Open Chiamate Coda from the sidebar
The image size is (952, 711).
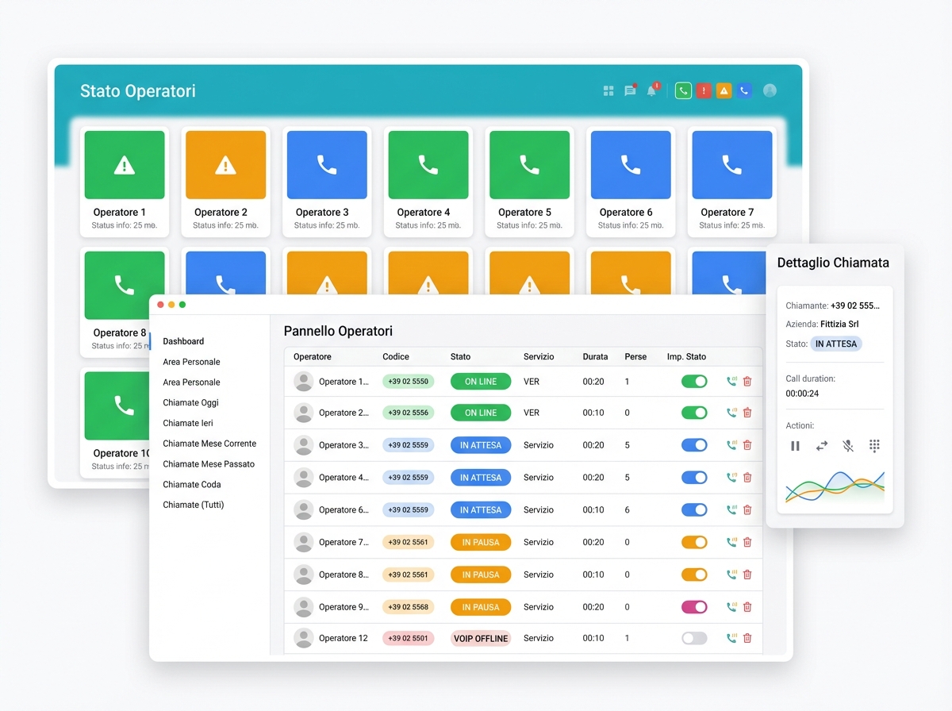[x=192, y=484]
